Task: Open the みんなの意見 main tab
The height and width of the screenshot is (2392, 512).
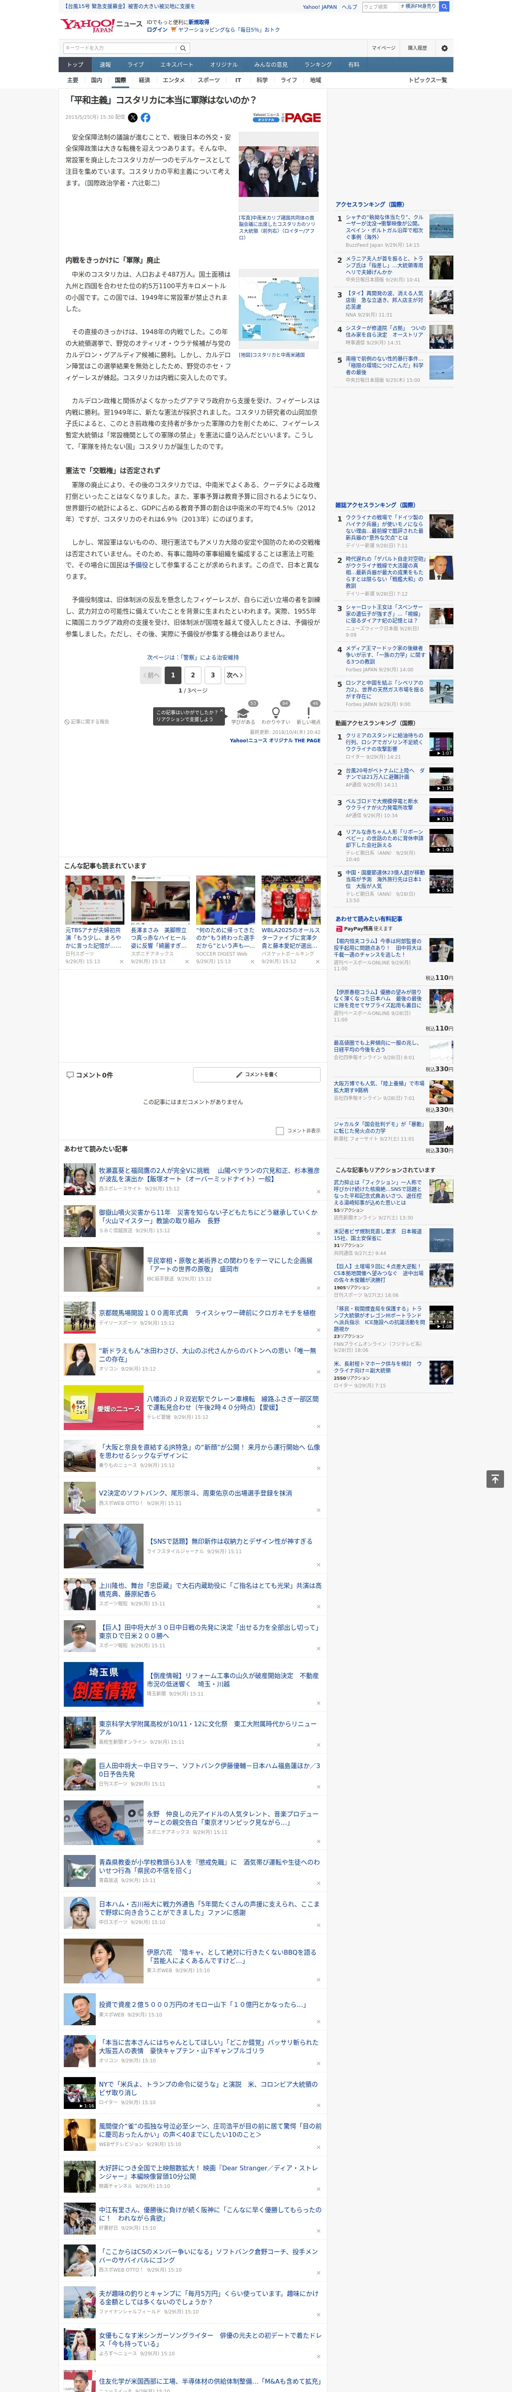Action: point(270,65)
